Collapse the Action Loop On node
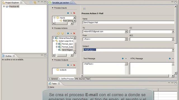Screen dimensions: 179x100 (53, 41)
